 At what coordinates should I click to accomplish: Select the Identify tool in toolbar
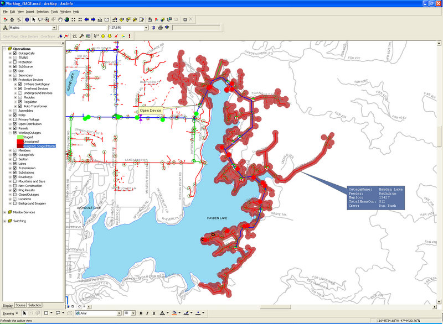click(x=27, y=19)
